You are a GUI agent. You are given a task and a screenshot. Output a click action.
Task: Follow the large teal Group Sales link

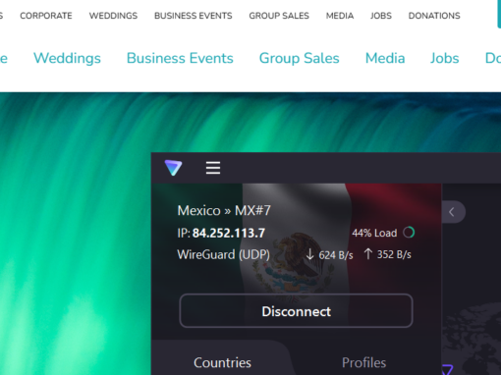point(299,59)
